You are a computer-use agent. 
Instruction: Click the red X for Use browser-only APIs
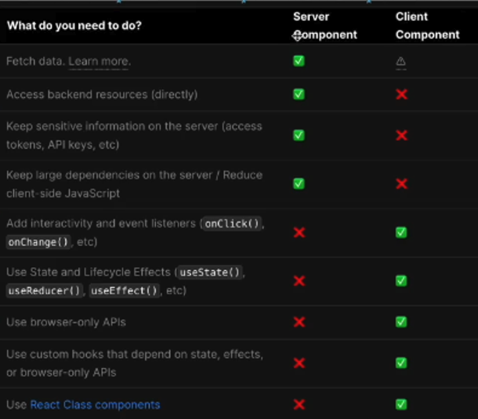(299, 322)
